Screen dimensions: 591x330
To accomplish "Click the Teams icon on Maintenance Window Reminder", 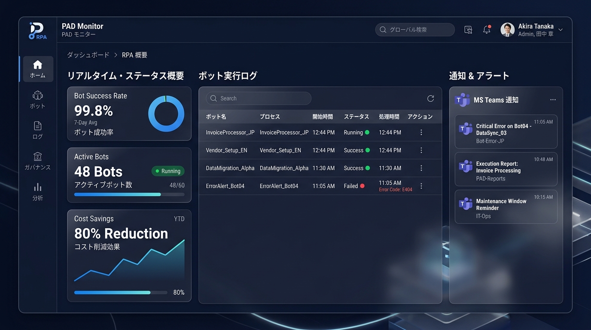I will pyautogui.click(x=465, y=204).
